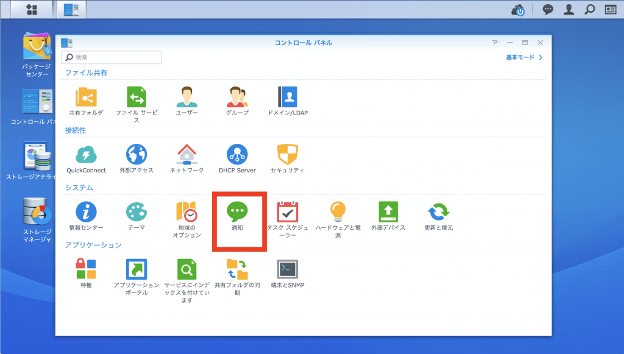Open the 通知 notification settings icon
Screen dimensions: 624x354
point(237,212)
